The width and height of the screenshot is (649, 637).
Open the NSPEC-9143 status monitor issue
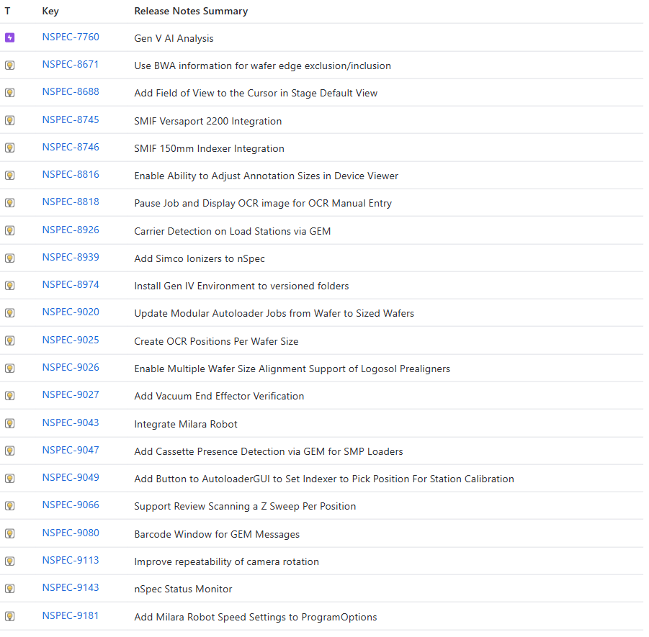[x=71, y=587]
